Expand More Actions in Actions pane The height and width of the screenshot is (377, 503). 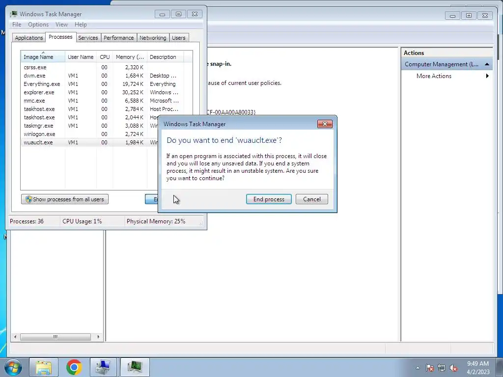pos(447,76)
